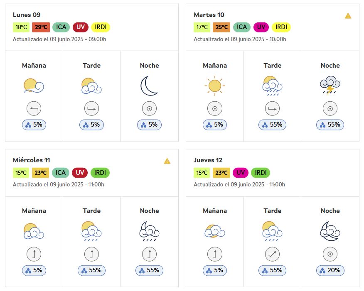Click the Jueves 12 Noche cloudy moon icon

coord(330,231)
